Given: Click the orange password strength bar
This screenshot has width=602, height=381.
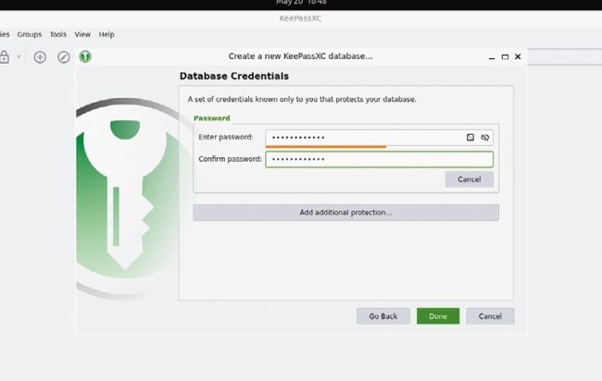Looking at the screenshot, I should [x=326, y=146].
